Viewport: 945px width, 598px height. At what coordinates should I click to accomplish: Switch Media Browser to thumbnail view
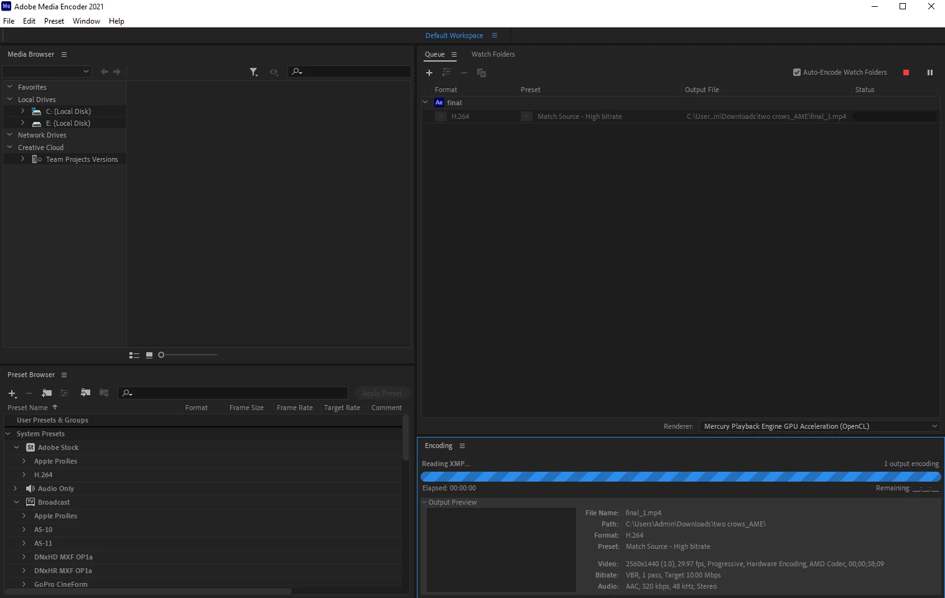tap(149, 355)
